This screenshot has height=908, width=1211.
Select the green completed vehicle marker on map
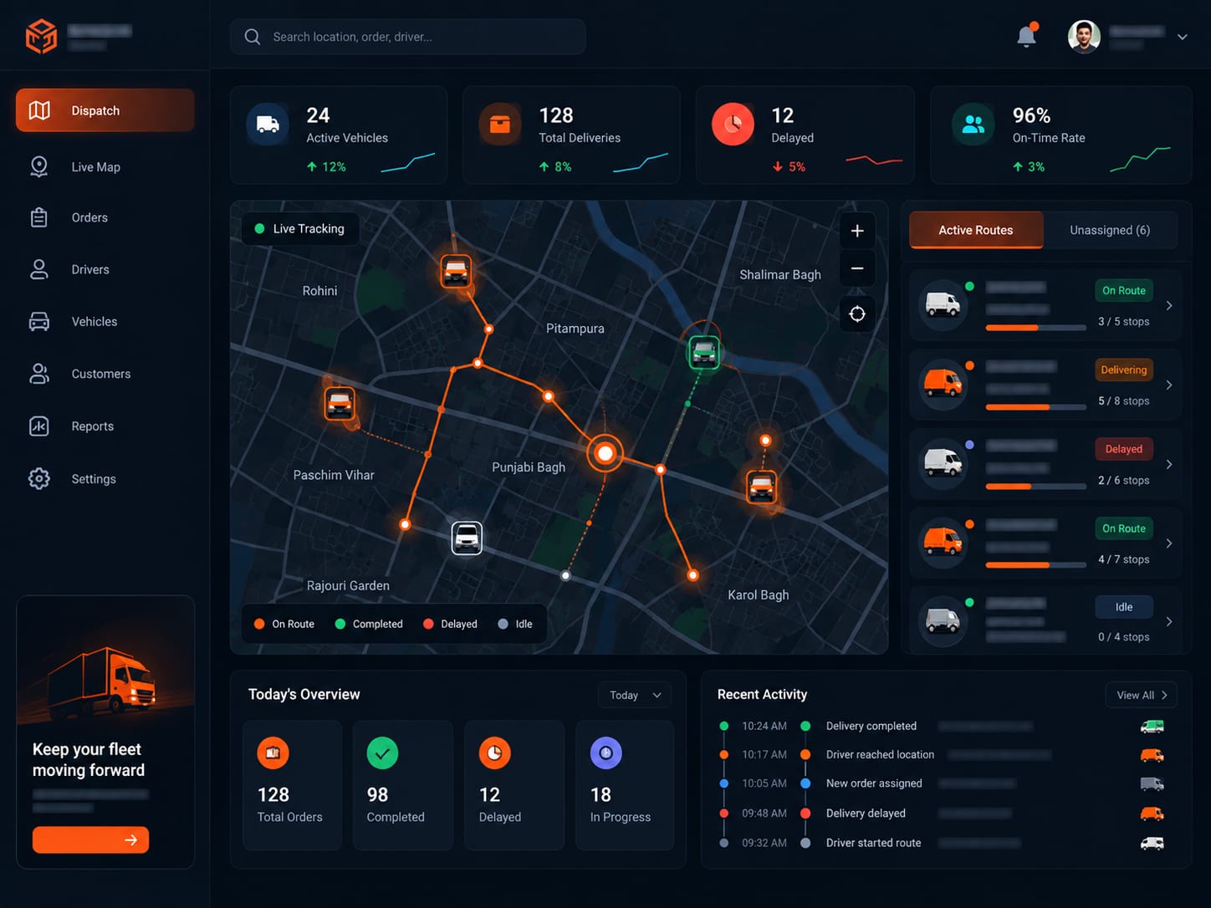point(704,352)
